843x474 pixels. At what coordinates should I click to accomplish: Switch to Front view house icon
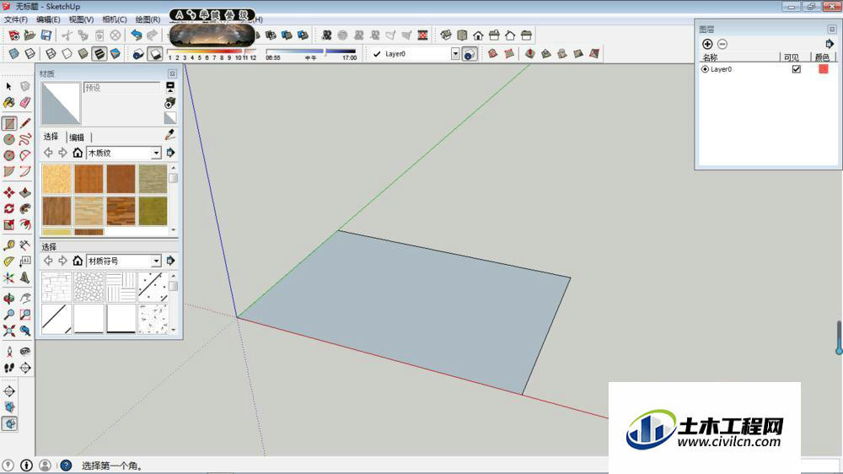[478, 35]
